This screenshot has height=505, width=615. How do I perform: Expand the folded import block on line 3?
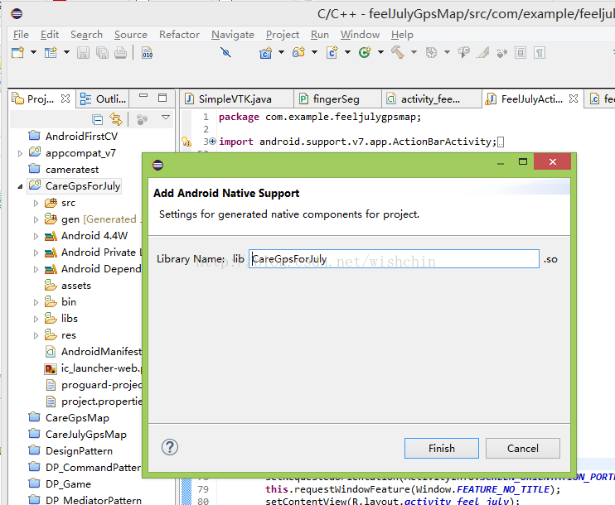tap(212, 142)
